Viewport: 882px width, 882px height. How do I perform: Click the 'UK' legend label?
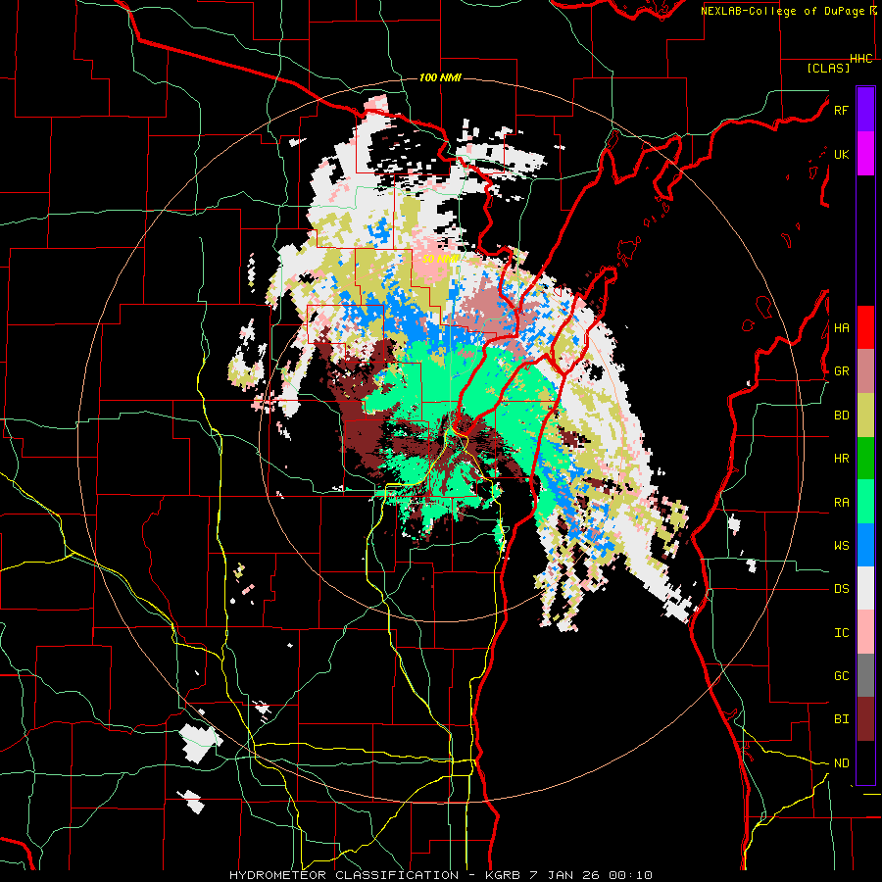[841, 154]
